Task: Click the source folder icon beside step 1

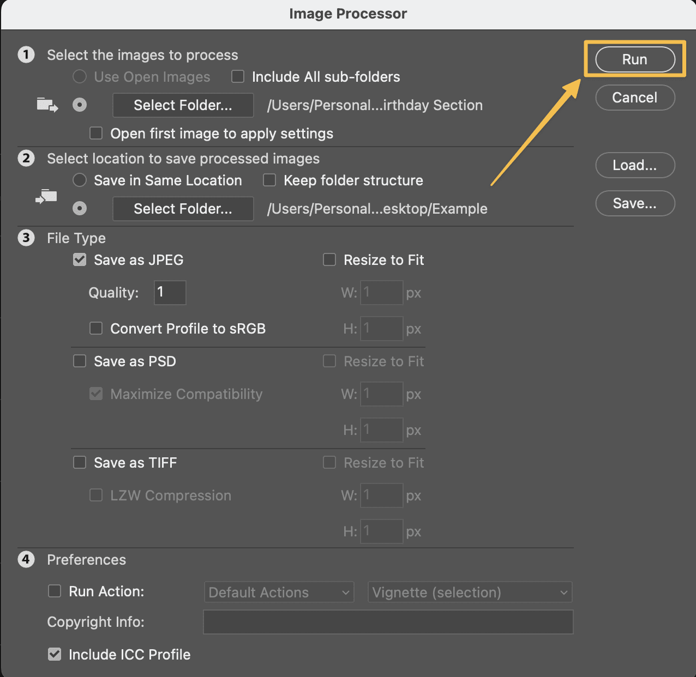Action: [x=46, y=105]
